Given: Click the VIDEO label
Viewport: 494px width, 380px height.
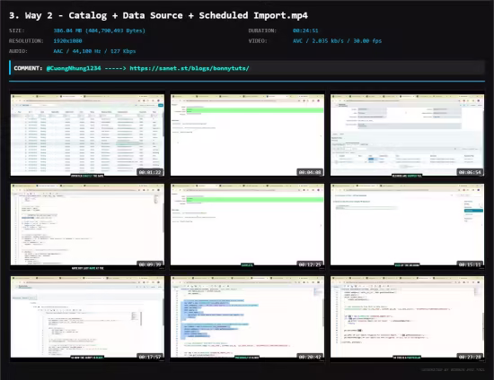Looking at the screenshot, I should pyautogui.click(x=258, y=41).
